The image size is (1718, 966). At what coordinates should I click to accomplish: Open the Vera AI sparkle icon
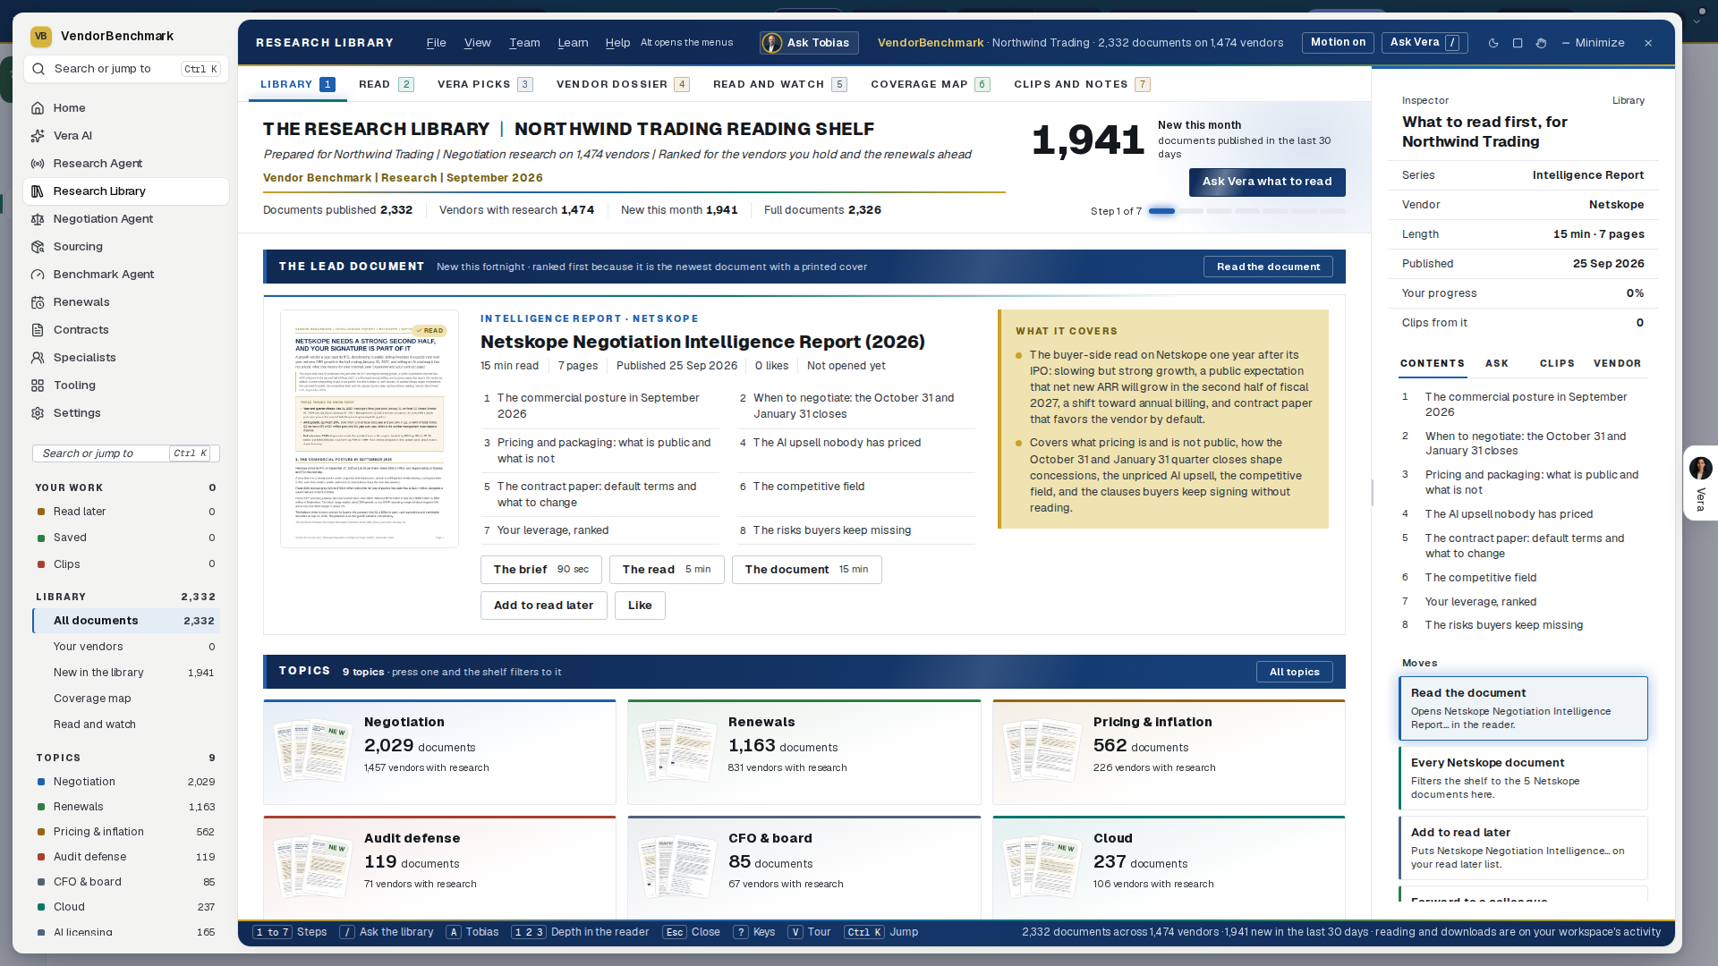(x=38, y=136)
